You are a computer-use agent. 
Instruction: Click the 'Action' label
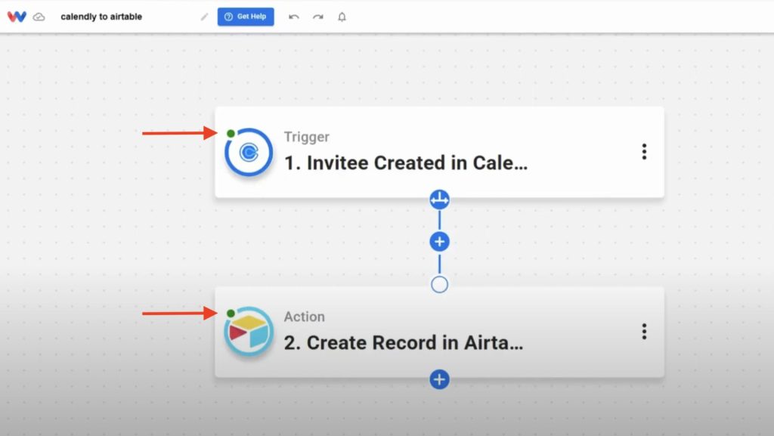(x=304, y=317)
